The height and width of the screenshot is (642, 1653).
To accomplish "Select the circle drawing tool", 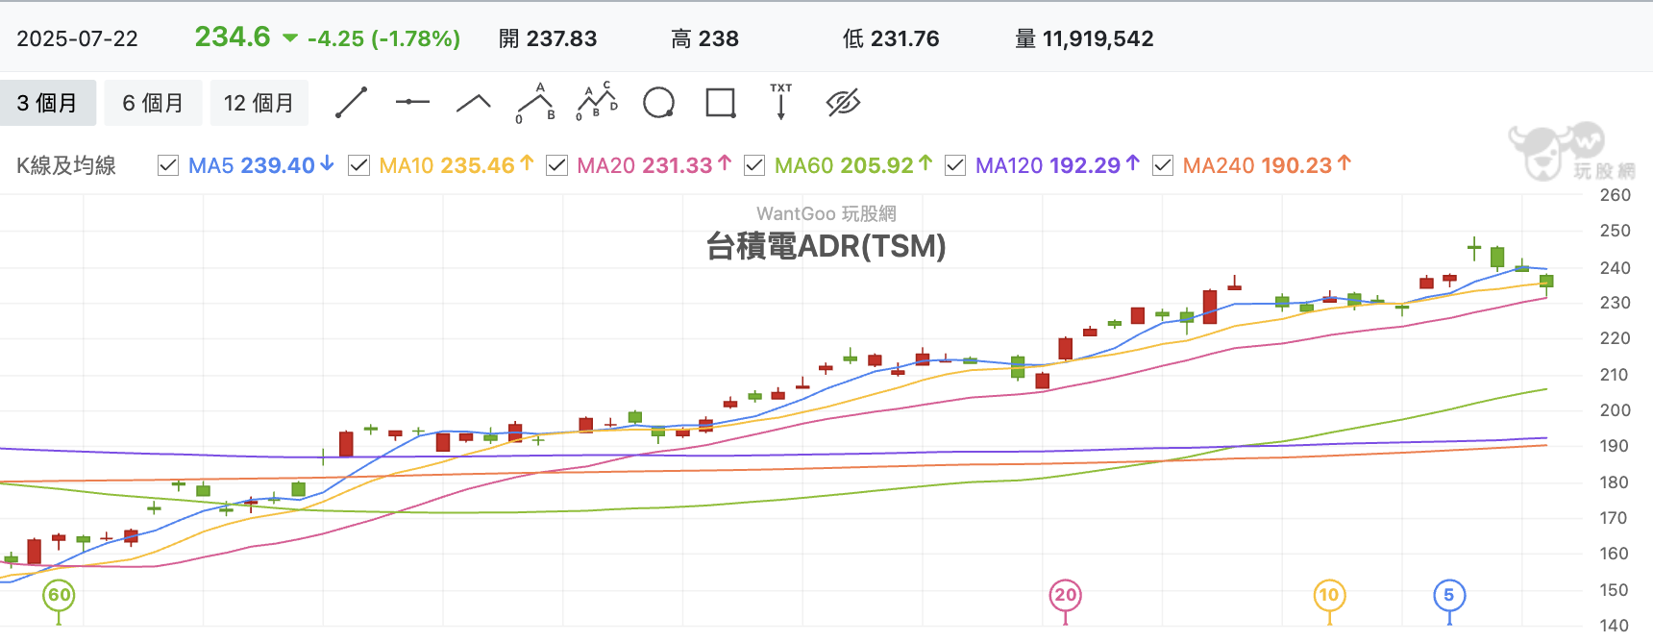I will click(658, 103).
